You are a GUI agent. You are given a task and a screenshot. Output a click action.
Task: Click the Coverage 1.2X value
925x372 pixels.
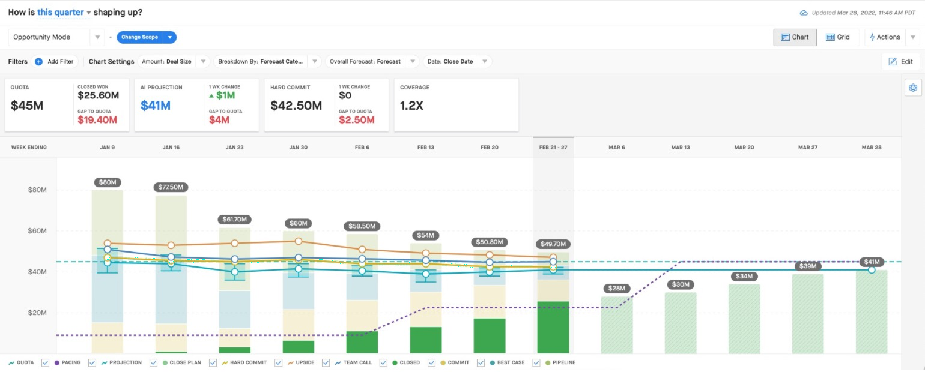pos(411,106)
